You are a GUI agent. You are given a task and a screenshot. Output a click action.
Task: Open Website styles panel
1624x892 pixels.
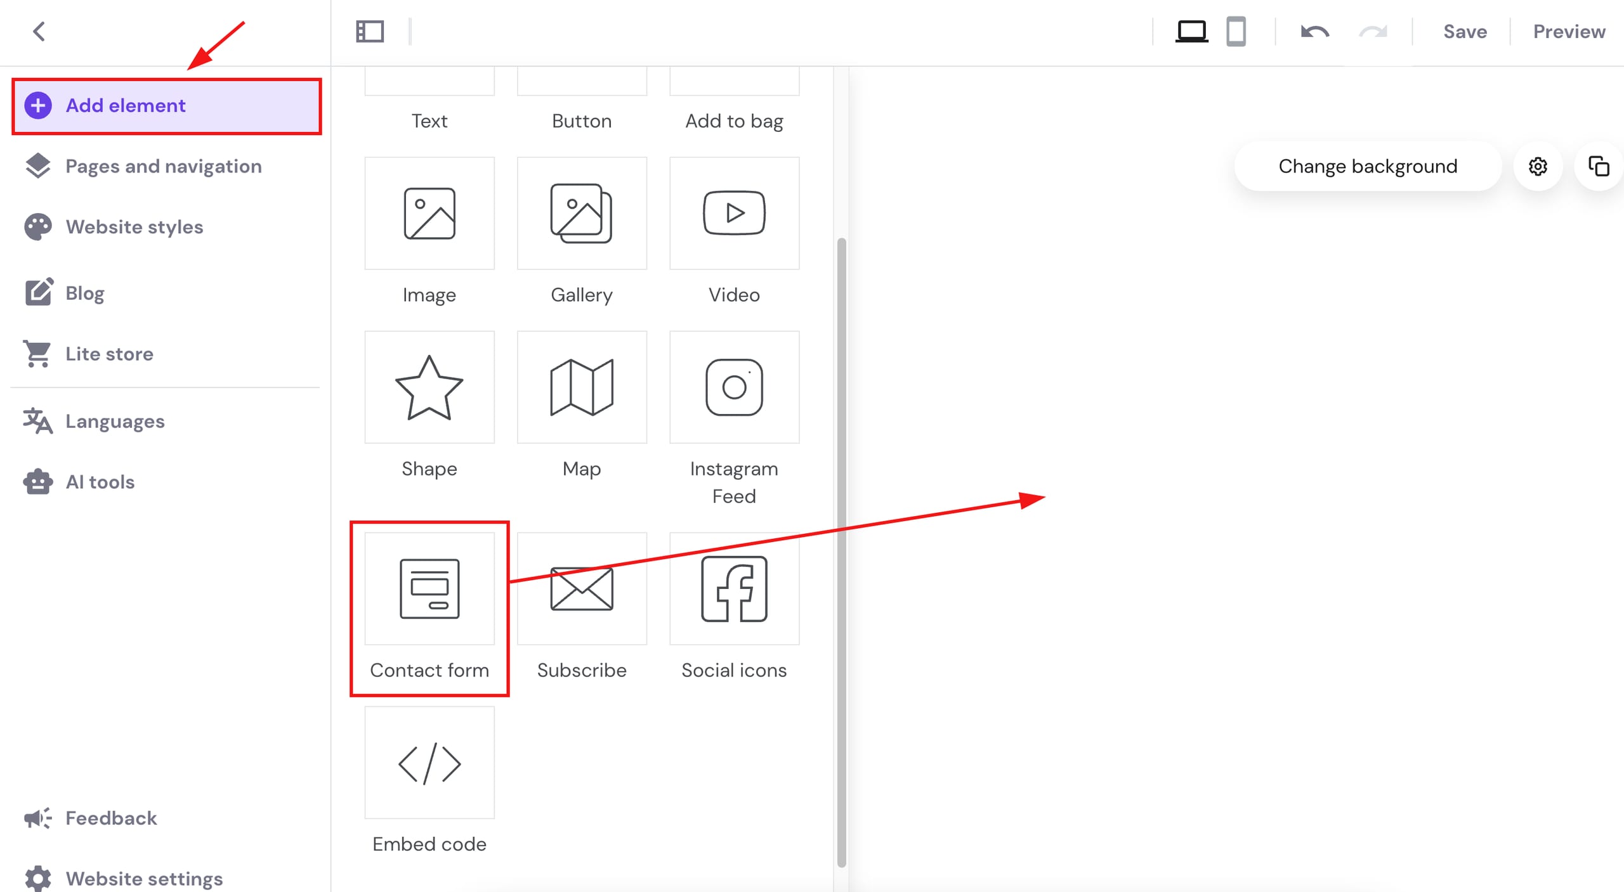(x=134, y=227)
